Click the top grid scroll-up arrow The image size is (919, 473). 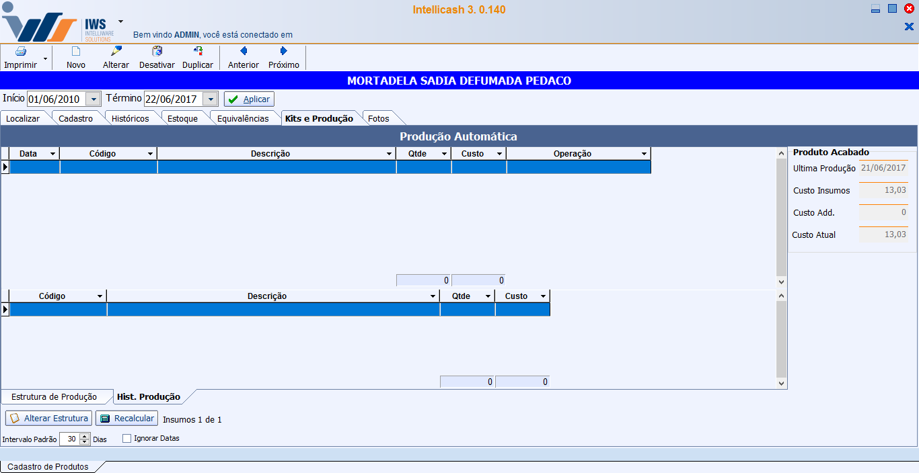781,153
